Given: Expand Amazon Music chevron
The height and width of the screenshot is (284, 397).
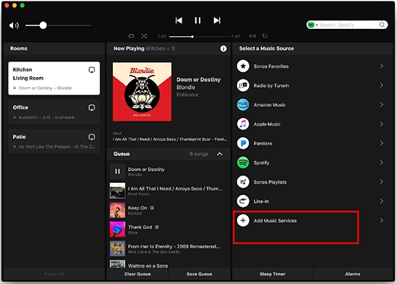Looking at the screenshot, I should pyautogui.click(x=382, y=105).
